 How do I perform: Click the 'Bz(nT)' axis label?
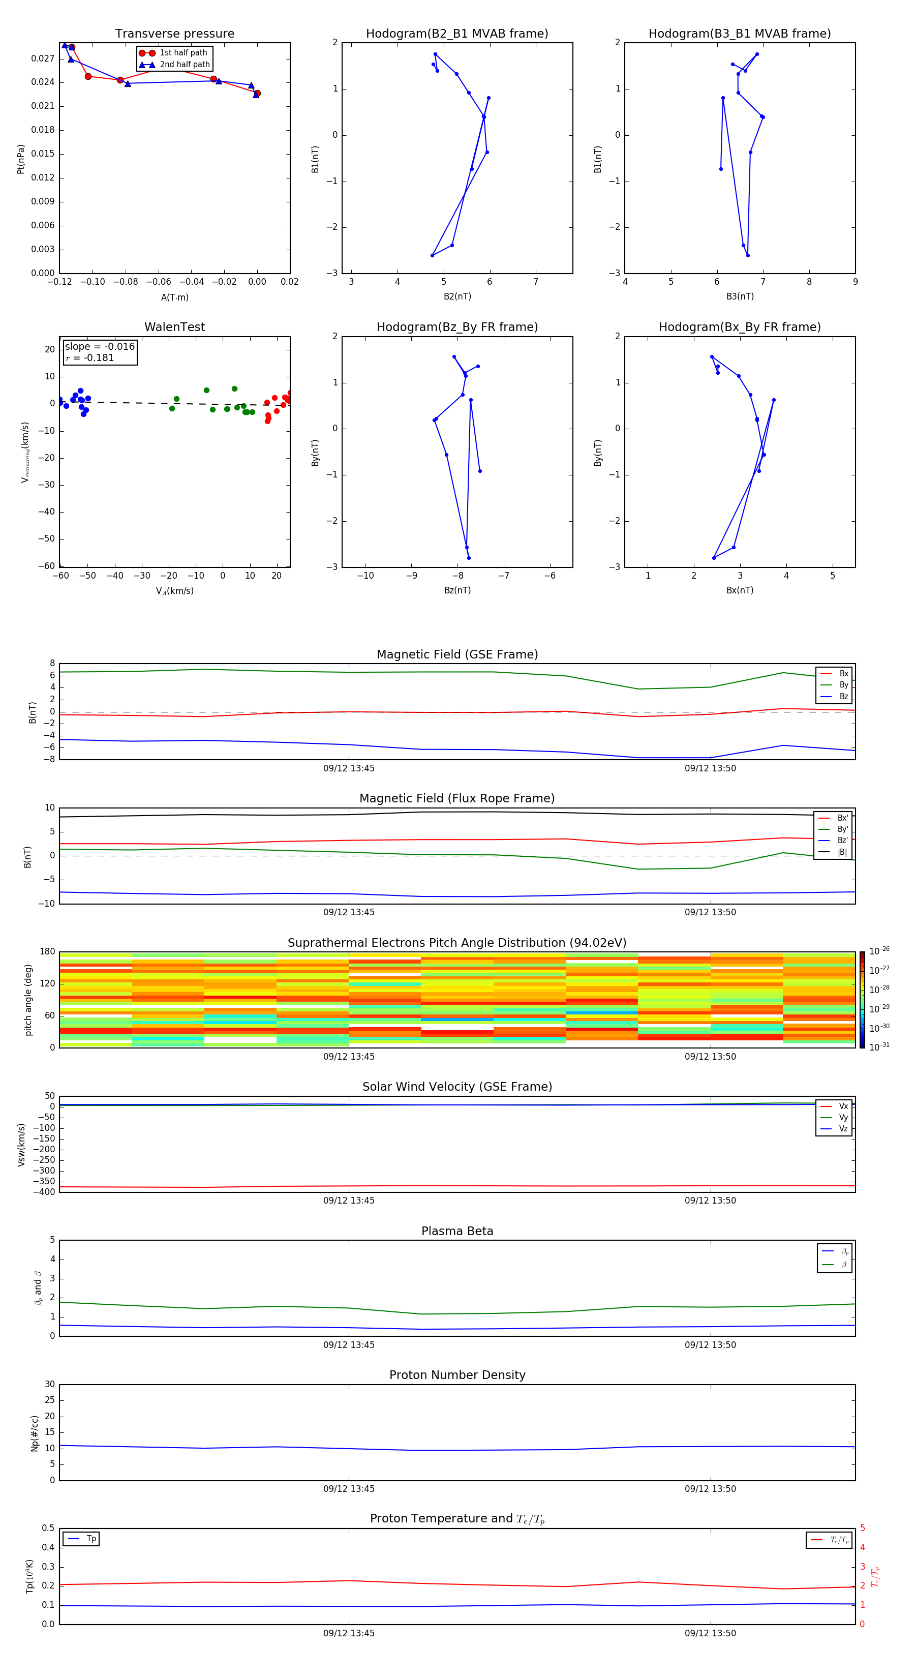457,590
